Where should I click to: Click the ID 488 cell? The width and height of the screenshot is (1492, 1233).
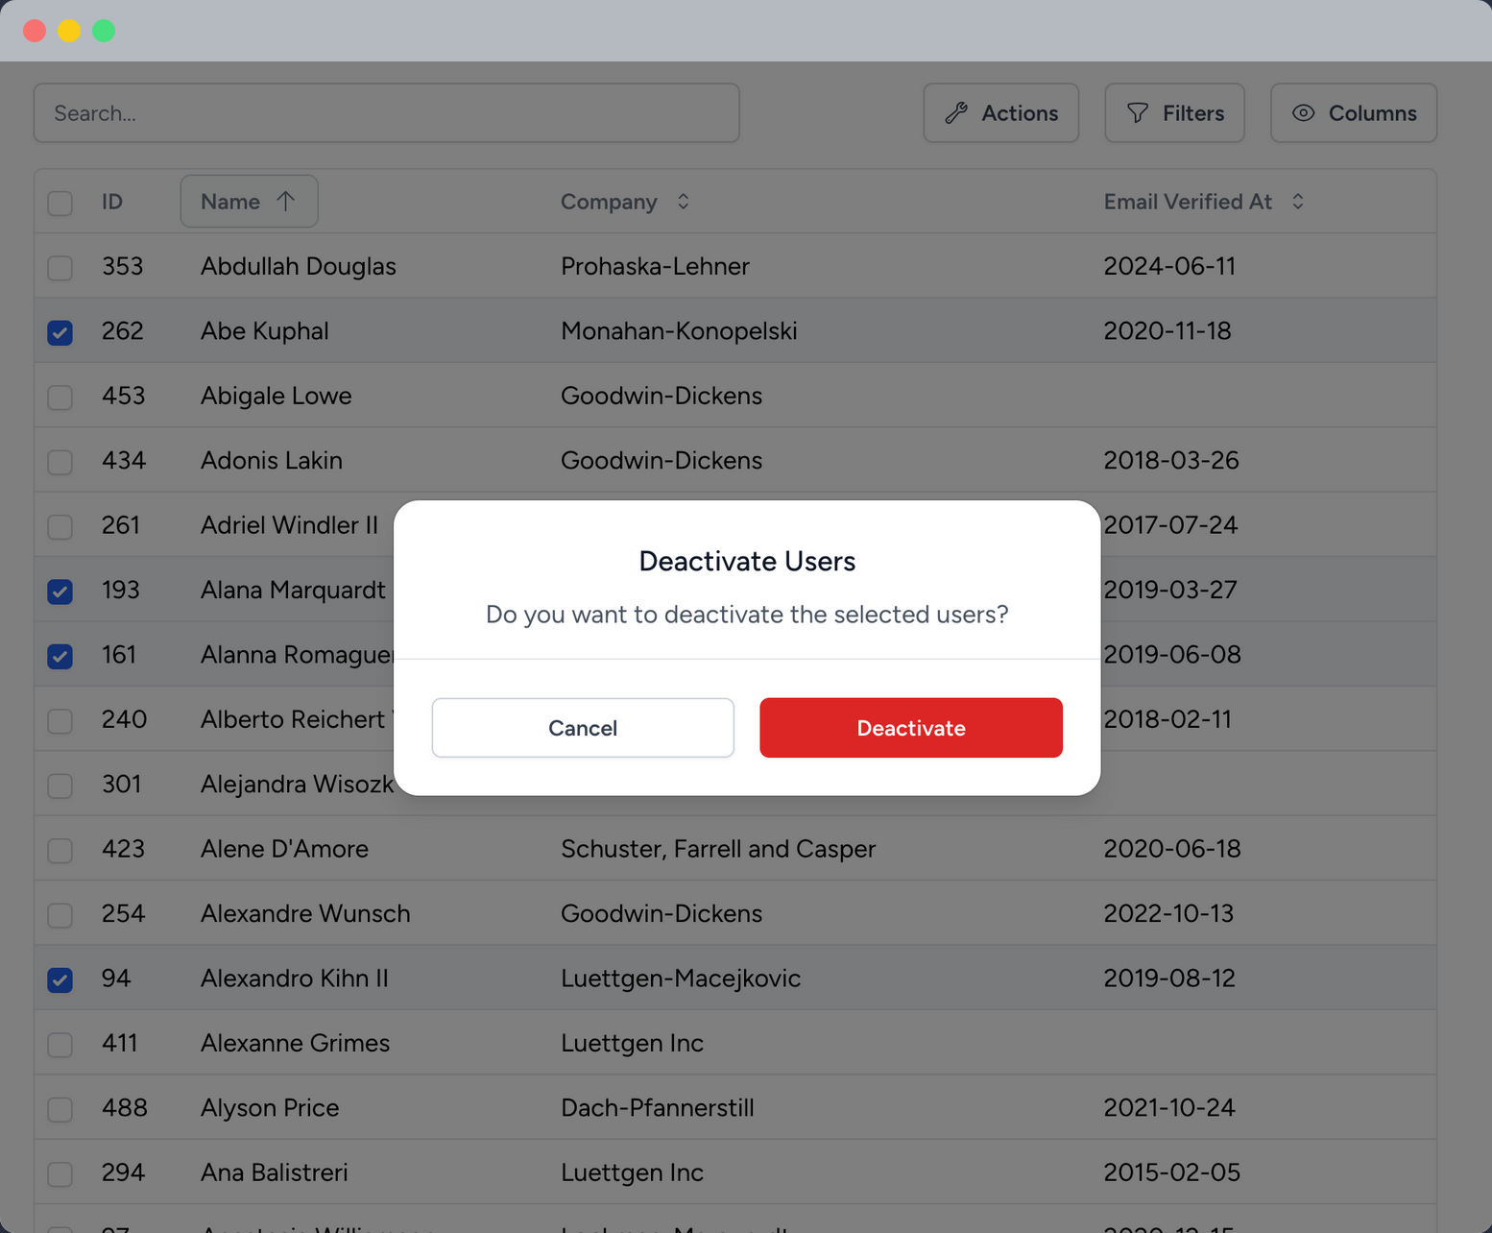125,1107
